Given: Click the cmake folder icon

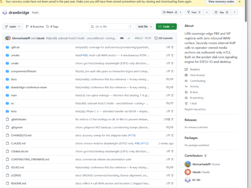Looking at the screenshot, I should click(x=7, y=63).
